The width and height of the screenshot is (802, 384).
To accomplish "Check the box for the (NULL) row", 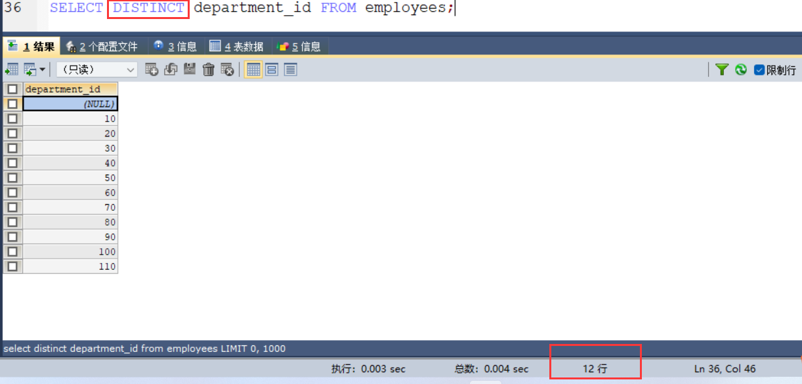I will [12, 104].
